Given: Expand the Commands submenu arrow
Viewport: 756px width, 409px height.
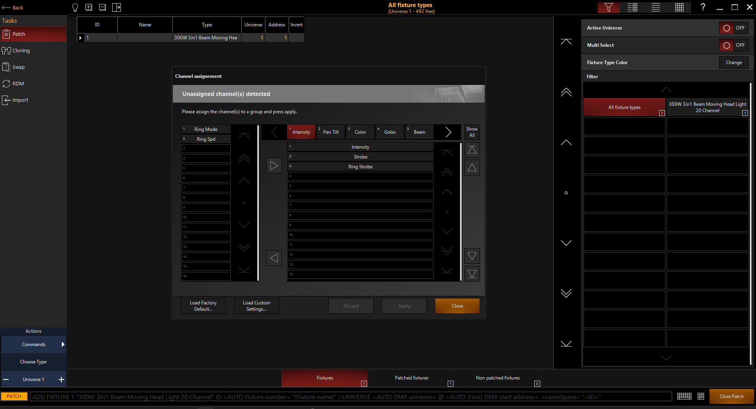Looking at the screenshot, I should tap(63, 345).
